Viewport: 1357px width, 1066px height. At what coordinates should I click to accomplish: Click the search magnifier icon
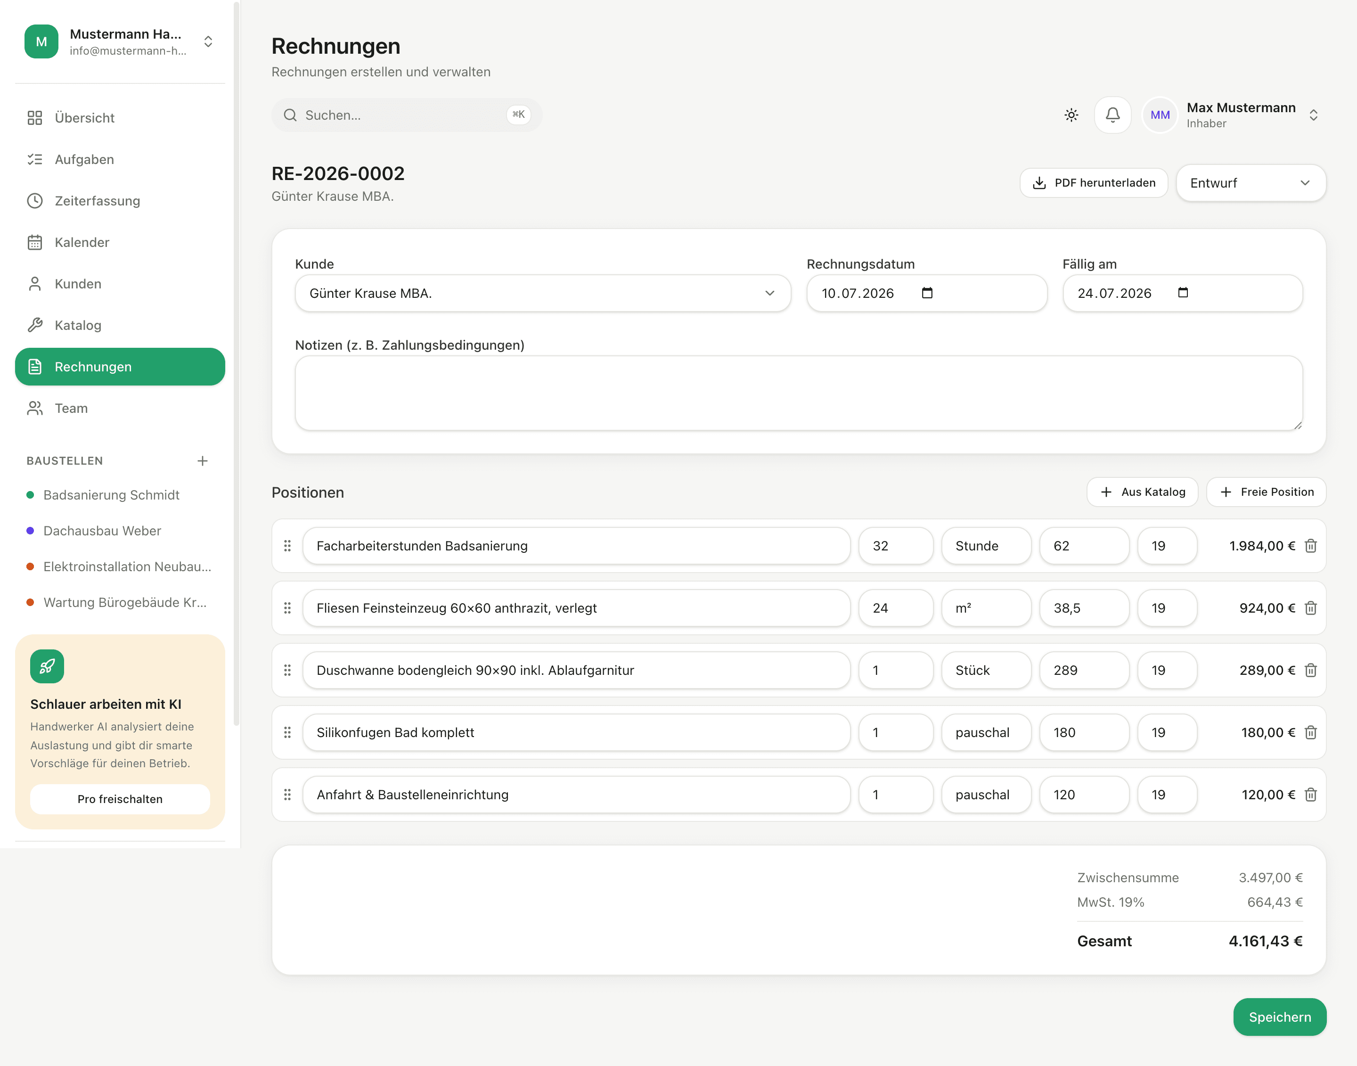point(290,115)
